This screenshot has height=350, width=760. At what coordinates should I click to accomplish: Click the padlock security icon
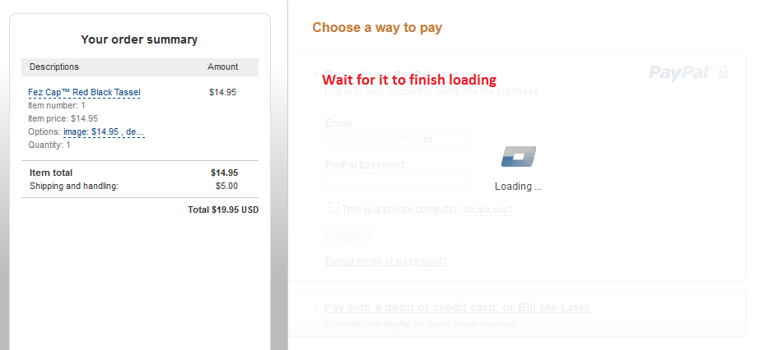coord(723,72)
